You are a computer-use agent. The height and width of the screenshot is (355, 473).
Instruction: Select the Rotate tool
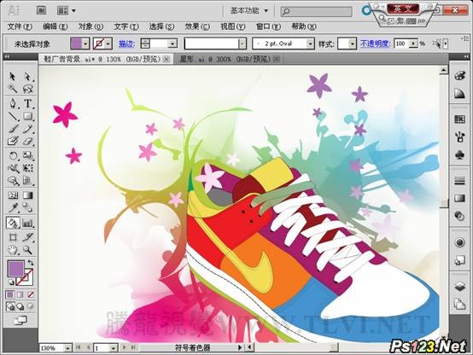pyautogui.click(x=13, y=155)
